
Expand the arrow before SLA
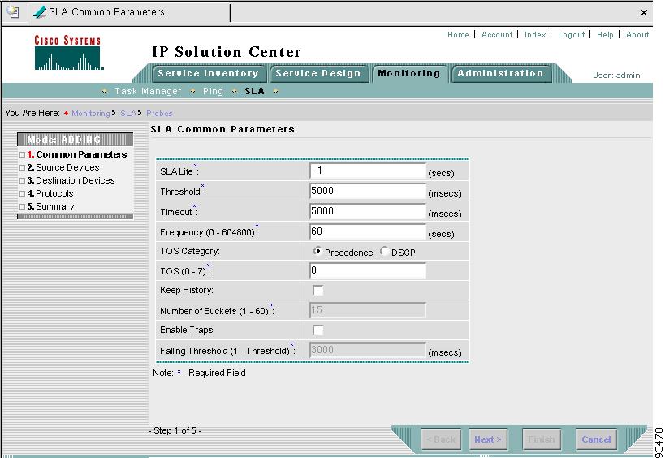(x=234, y=92)
